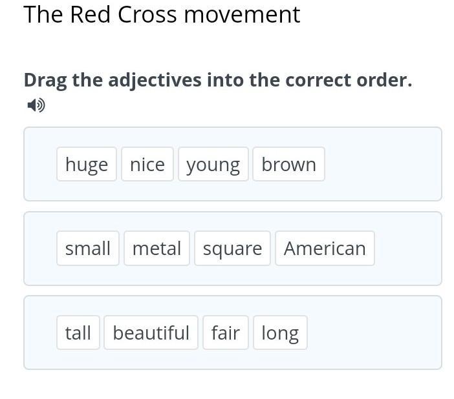
Task: Pick the 'young' word tile
Action: [x=213, y=165]
